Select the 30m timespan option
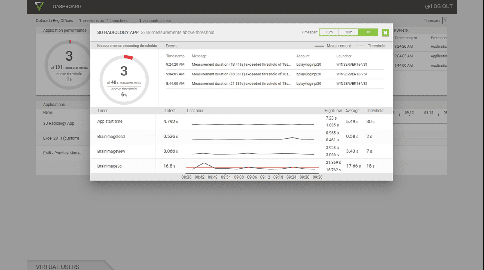 [x=348, y=32]
